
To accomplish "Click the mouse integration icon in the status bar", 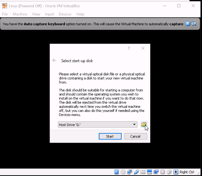I will pos(169,172).
